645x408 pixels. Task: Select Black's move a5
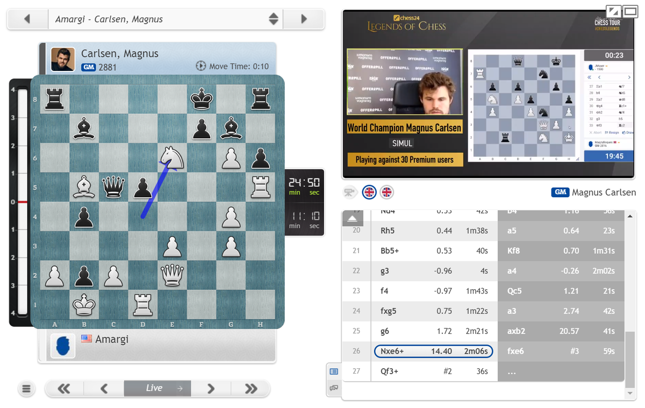coord(561,231)
